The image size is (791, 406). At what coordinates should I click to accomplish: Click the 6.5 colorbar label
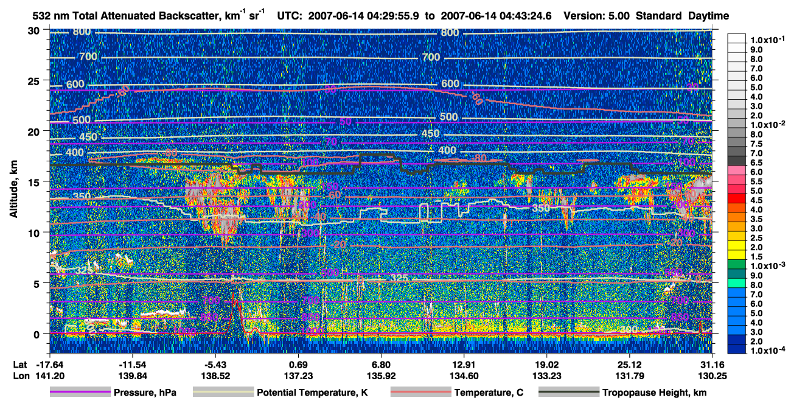pyautogui.click(x=756, y=162)
